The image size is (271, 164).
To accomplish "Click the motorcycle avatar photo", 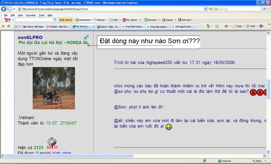I will coord(54,88).
